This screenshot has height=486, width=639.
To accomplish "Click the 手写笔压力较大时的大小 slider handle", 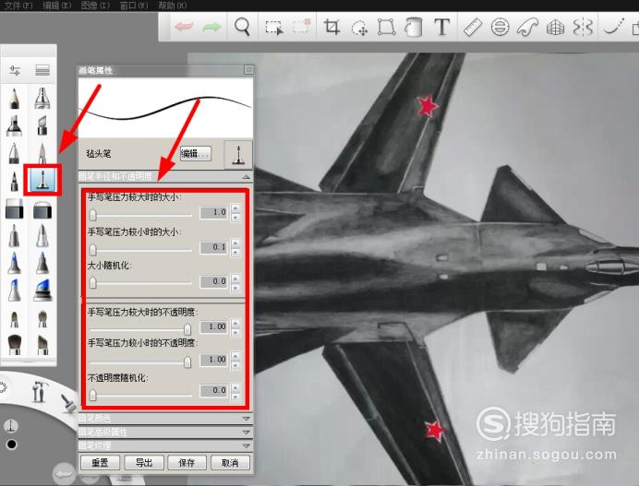I will [x=93, y=215].
